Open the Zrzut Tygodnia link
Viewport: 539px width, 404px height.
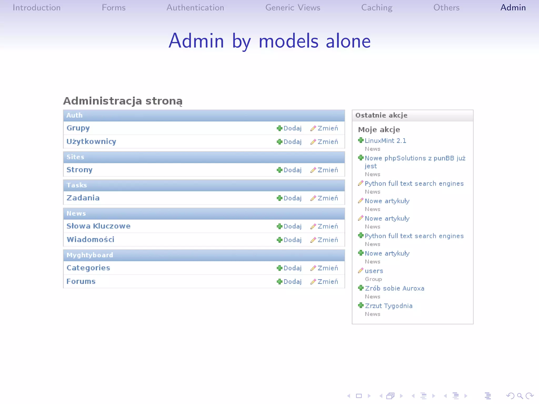[388, 306]
